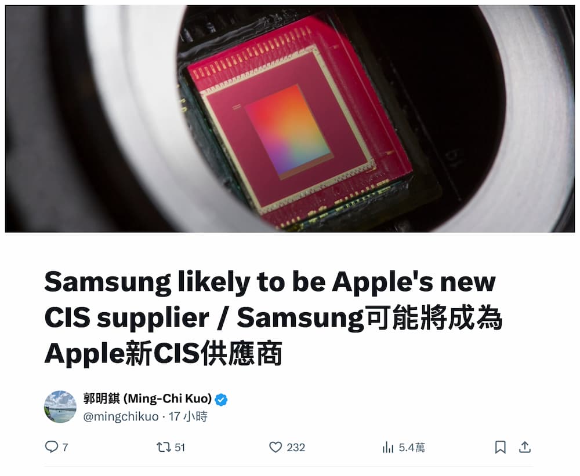The image size is (580, 476).
Task: Bookmark this post
Action: pyautogui.click(x=500, y=447)
